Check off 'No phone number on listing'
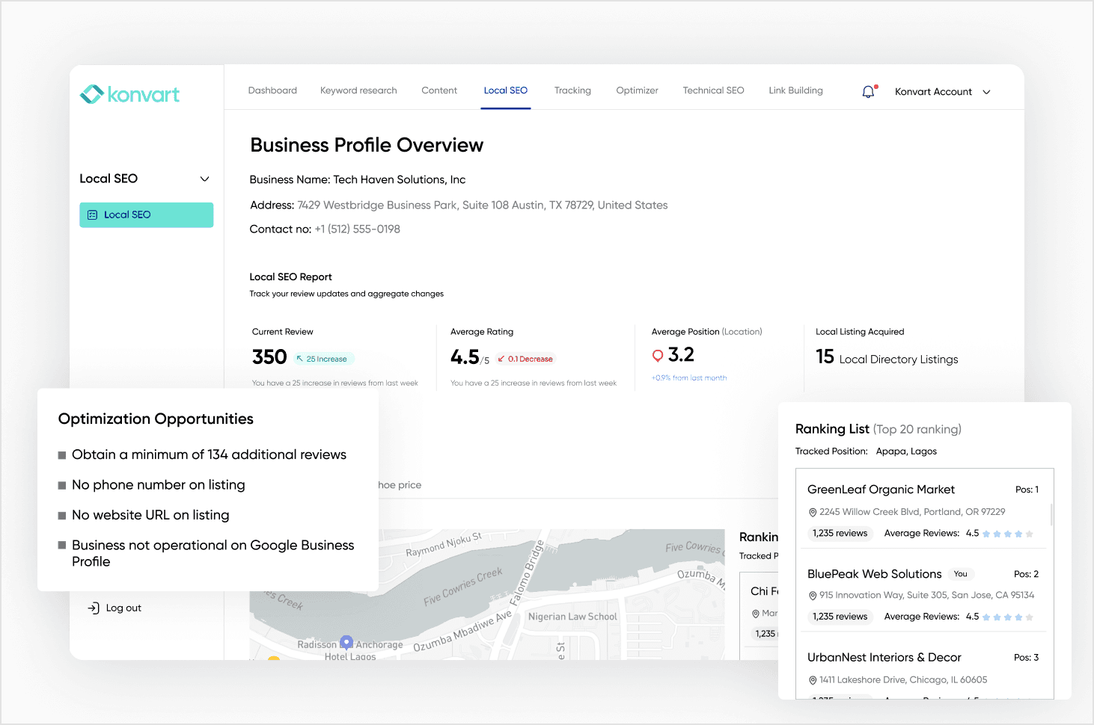The image size is (1094, 725). point(61,485)
